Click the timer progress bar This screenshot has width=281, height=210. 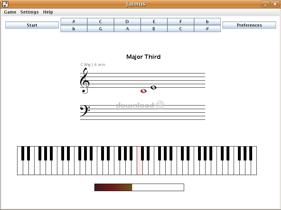coord(139,187)
